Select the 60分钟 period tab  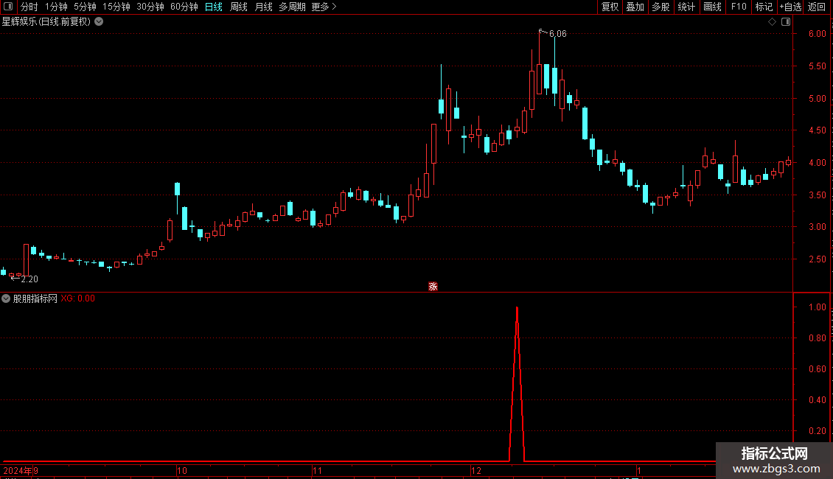pyautogui.click(x=184, y=7)
